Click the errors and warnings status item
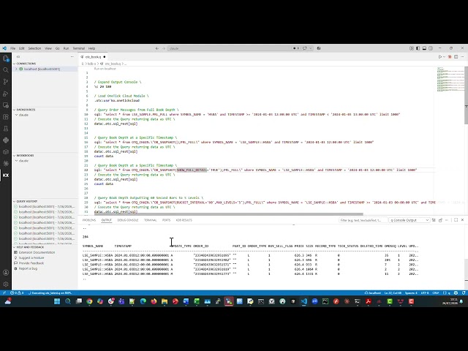Screen dimensions: 468x351 tap(17, 292)
